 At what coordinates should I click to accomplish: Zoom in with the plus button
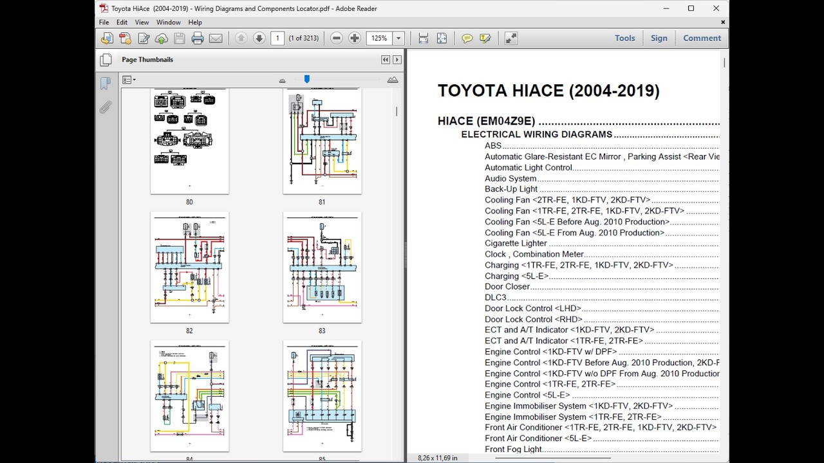[354, 39]
